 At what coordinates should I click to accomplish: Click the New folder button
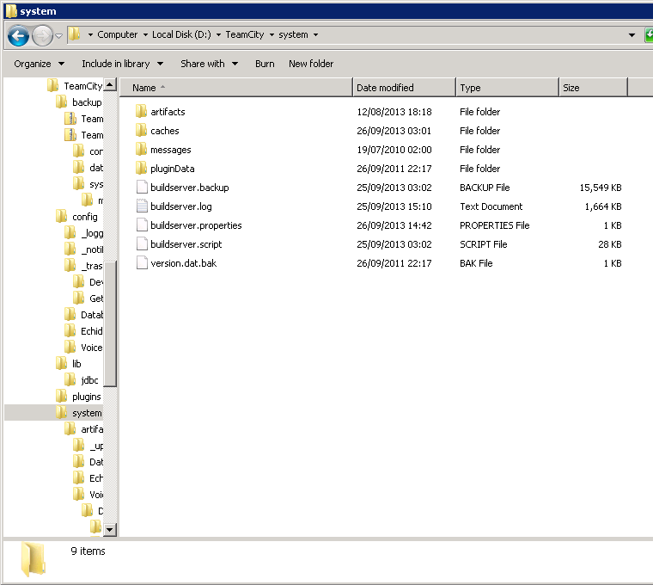(x=311, y=64)
